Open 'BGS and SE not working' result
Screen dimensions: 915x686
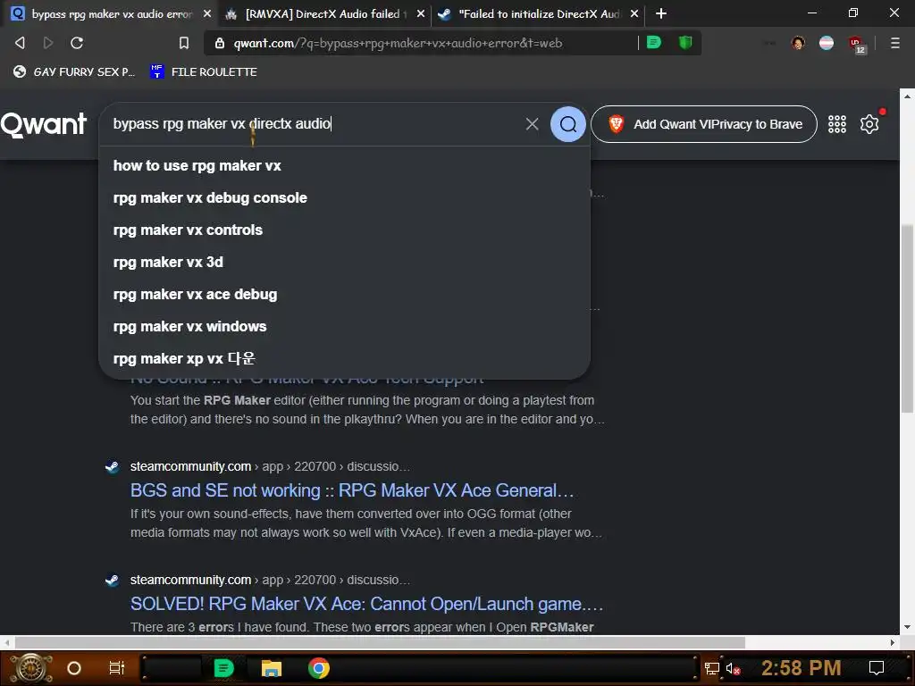[x=352, y=490]
